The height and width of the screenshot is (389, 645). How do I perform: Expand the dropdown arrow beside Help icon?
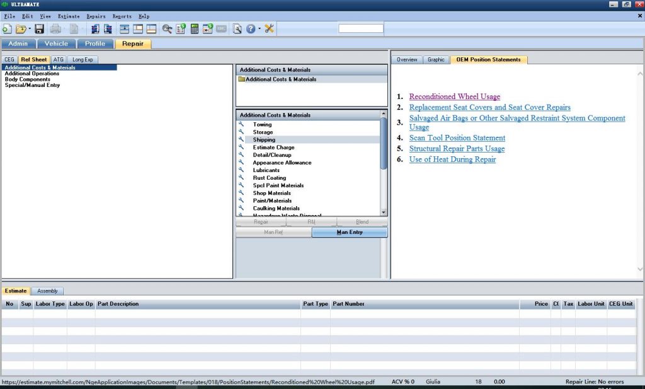click(260, 29)
